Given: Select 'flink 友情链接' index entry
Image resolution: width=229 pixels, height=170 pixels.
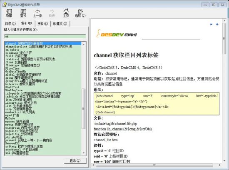Looking at the screenshot, I should (16, 62).
